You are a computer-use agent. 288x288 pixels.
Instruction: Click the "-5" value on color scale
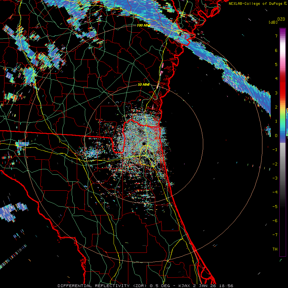(275, 206)
